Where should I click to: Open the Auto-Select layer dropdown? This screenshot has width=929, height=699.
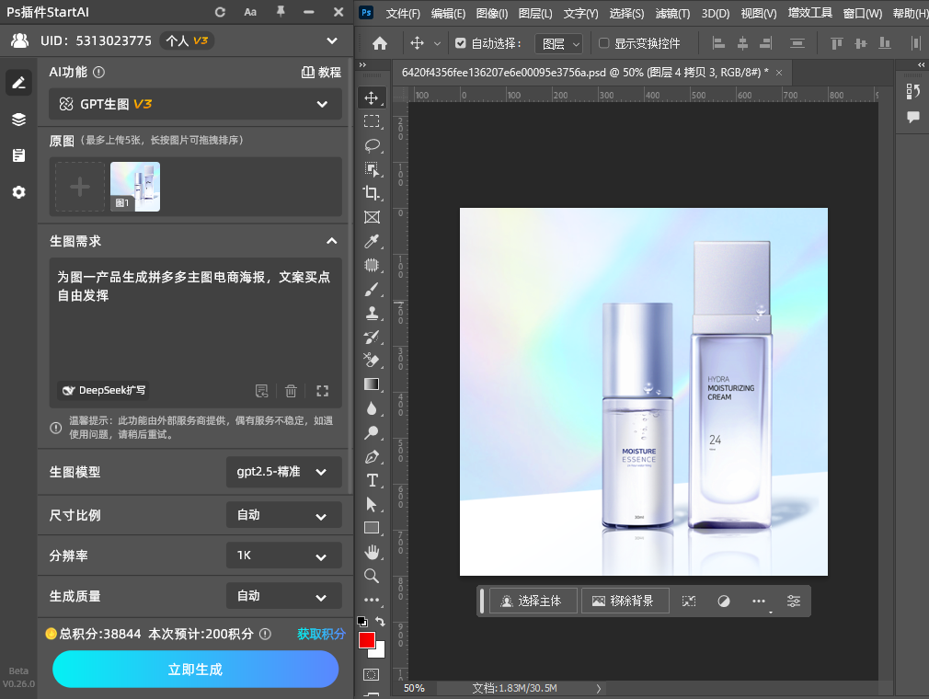[x=558, y=44]
